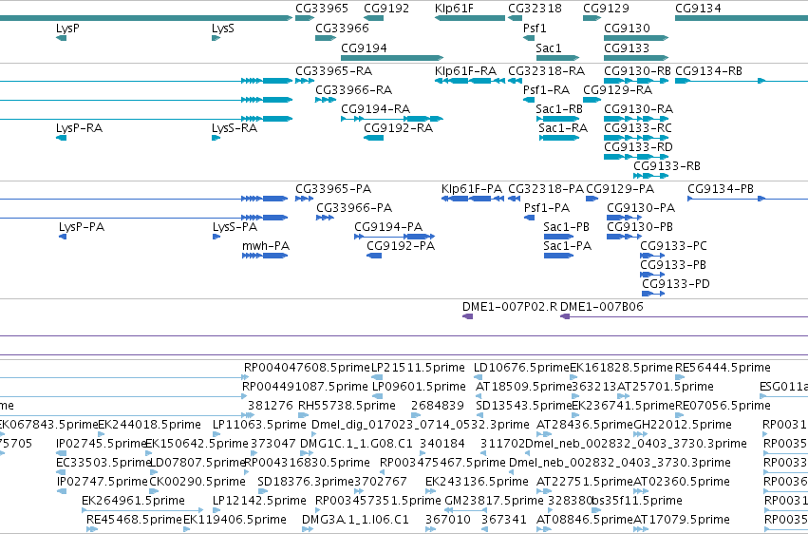Click the DME1-007P02.R feature label
808x534 pixels.
(510, 307)
